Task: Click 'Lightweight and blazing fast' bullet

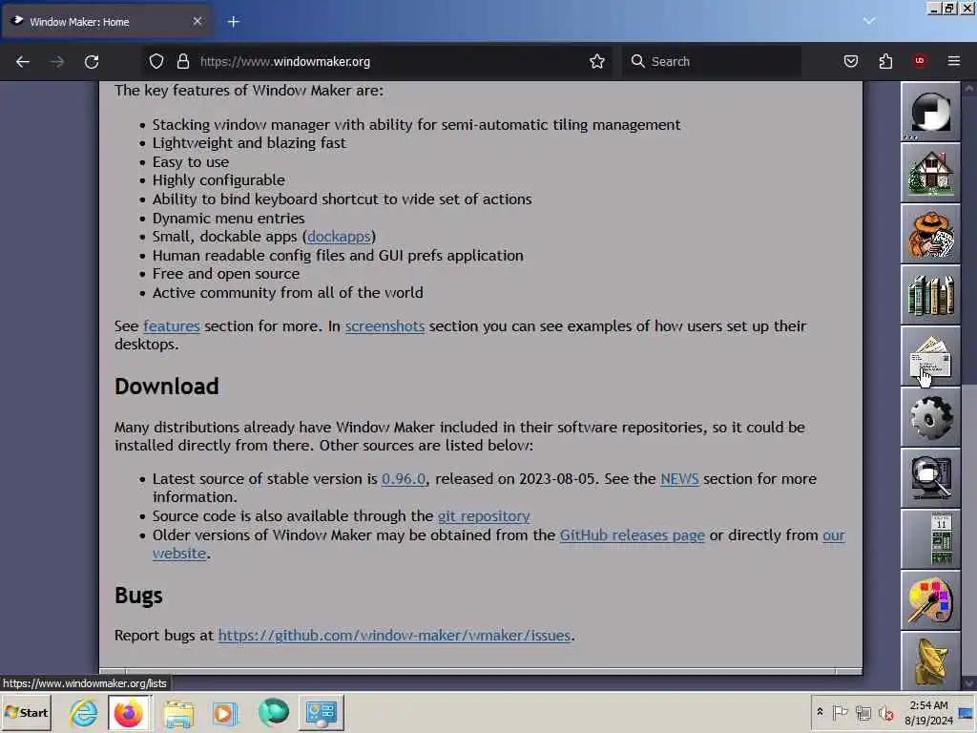Action: pos(249,143)
